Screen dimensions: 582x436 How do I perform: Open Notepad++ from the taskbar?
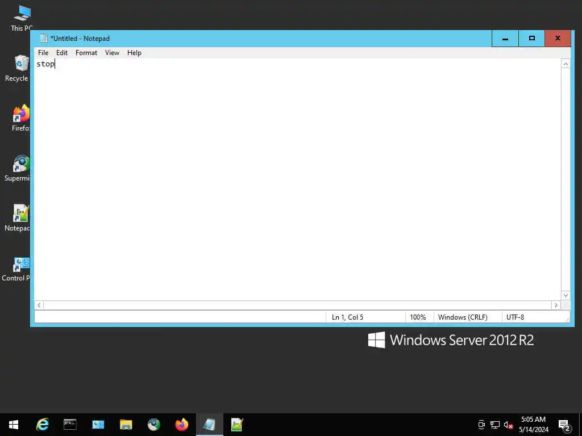point(237,425)
